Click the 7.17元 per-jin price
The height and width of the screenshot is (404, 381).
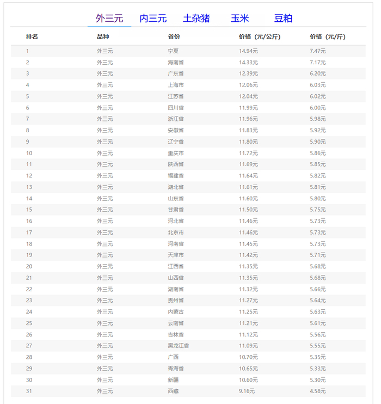[318, 63]
